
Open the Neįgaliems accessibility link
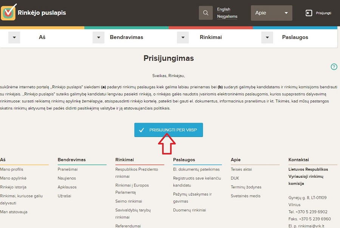click(227, 17)
